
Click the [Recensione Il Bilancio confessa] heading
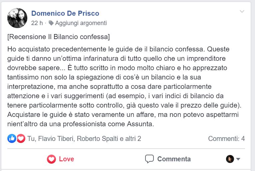(x=59, y=36)
